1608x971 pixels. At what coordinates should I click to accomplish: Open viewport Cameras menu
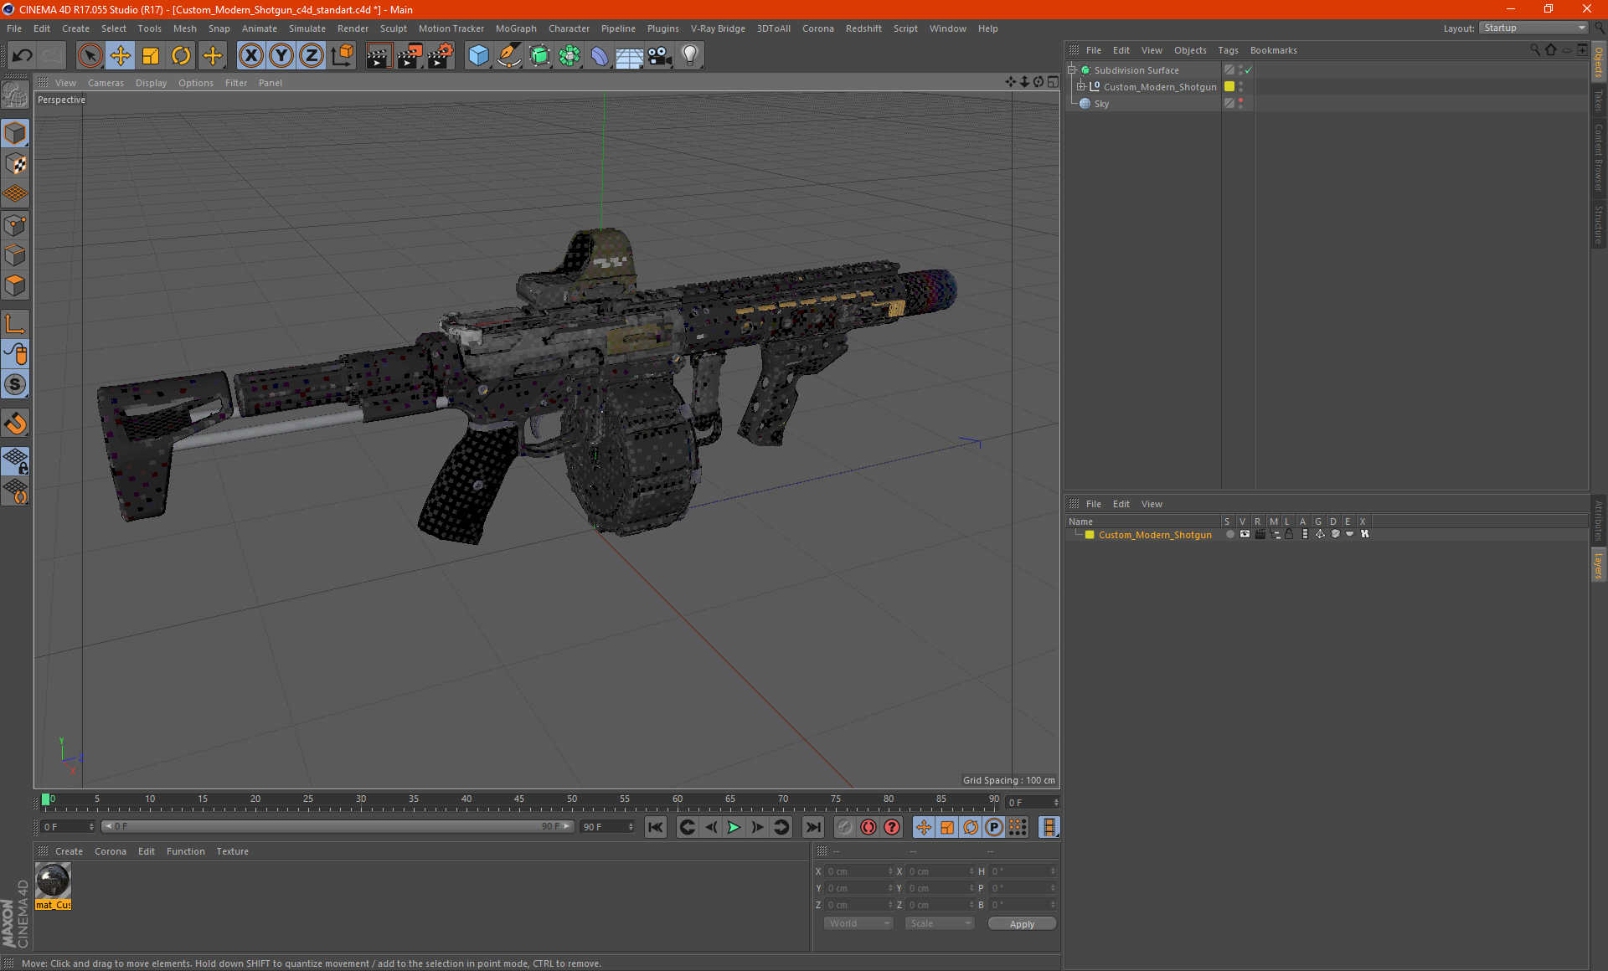pyautogui.click(x=106, y=83)
